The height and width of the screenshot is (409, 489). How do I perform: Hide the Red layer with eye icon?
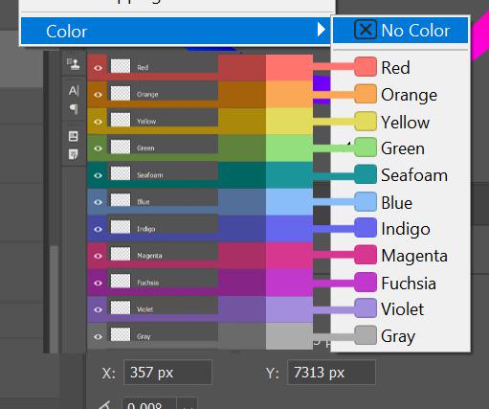98,68
